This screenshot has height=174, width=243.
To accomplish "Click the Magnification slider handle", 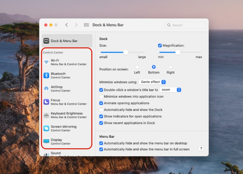I will (178, 52).
